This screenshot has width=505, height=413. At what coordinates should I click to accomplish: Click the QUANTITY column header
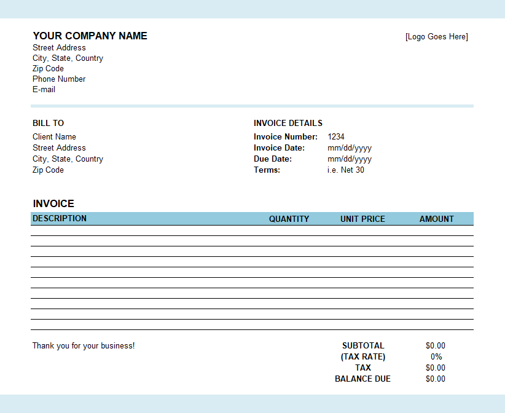[289, 219]
